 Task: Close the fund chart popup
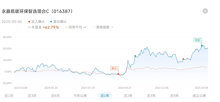[x=205, y=11]
